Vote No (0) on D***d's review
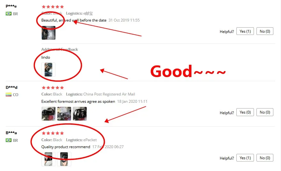The height and width of the screenshot is (171, 281). point(265,112)
